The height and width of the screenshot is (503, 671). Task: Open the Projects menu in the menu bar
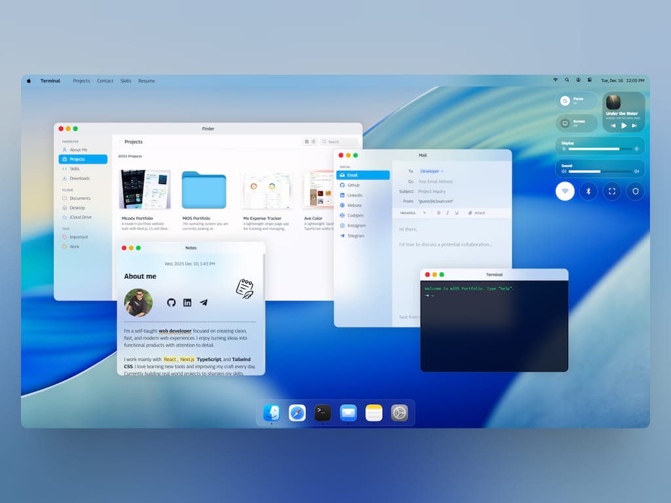(81, 81)
